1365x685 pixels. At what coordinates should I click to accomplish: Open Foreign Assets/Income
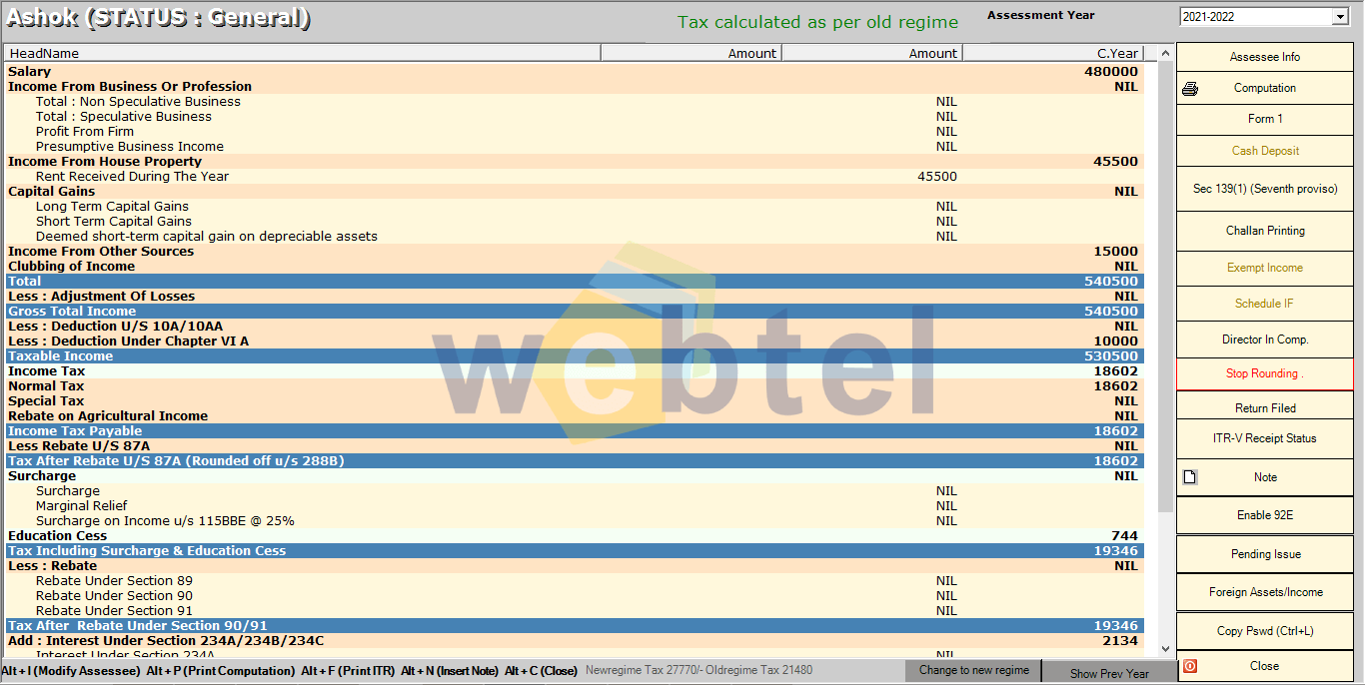[1265, 592]
